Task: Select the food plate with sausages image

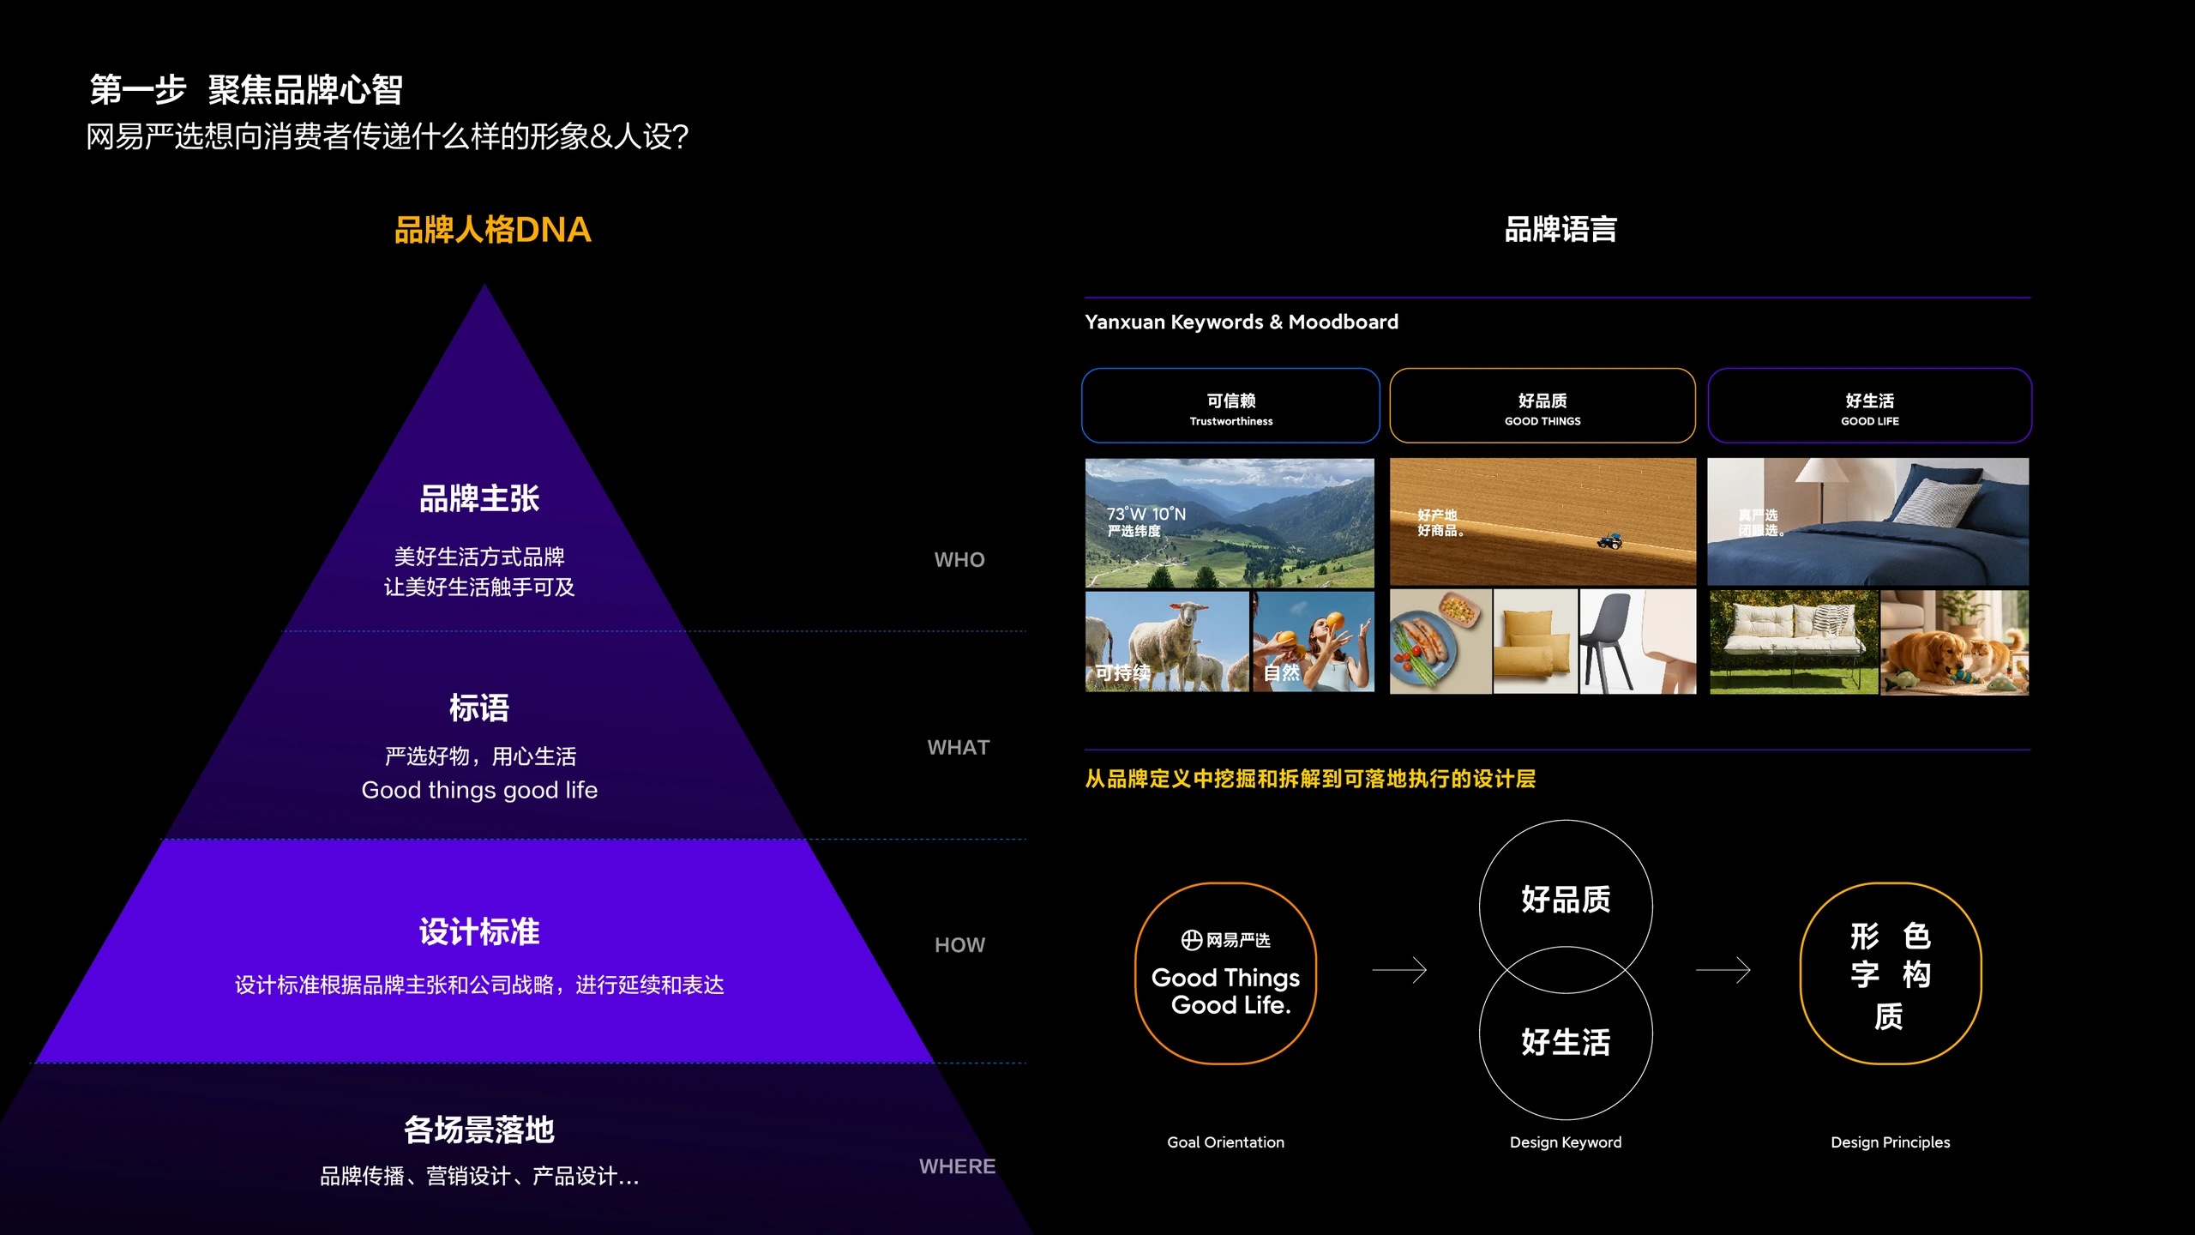Action: click(1440, 642)
